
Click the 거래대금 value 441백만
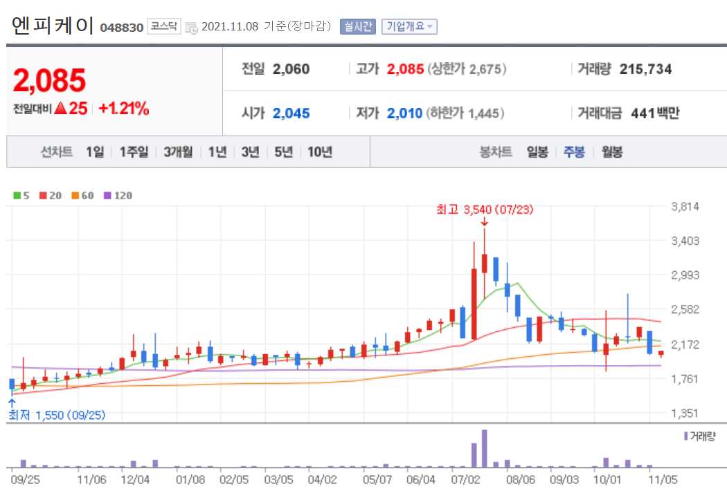(655, 113)
